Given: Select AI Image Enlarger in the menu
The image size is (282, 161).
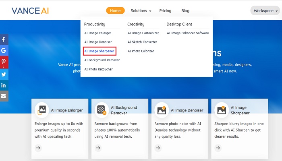Looking at the screenshot, I should click(x=98, y=33).
